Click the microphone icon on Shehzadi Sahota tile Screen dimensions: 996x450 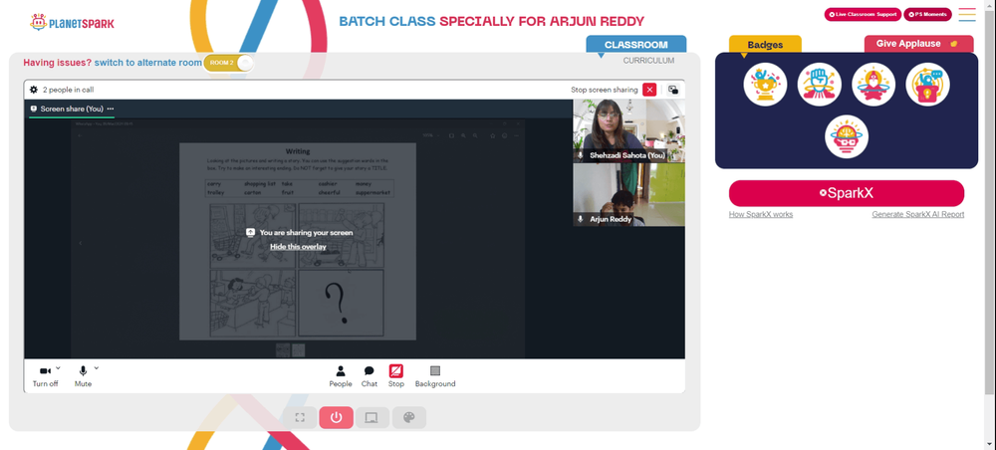coord(580,155)
